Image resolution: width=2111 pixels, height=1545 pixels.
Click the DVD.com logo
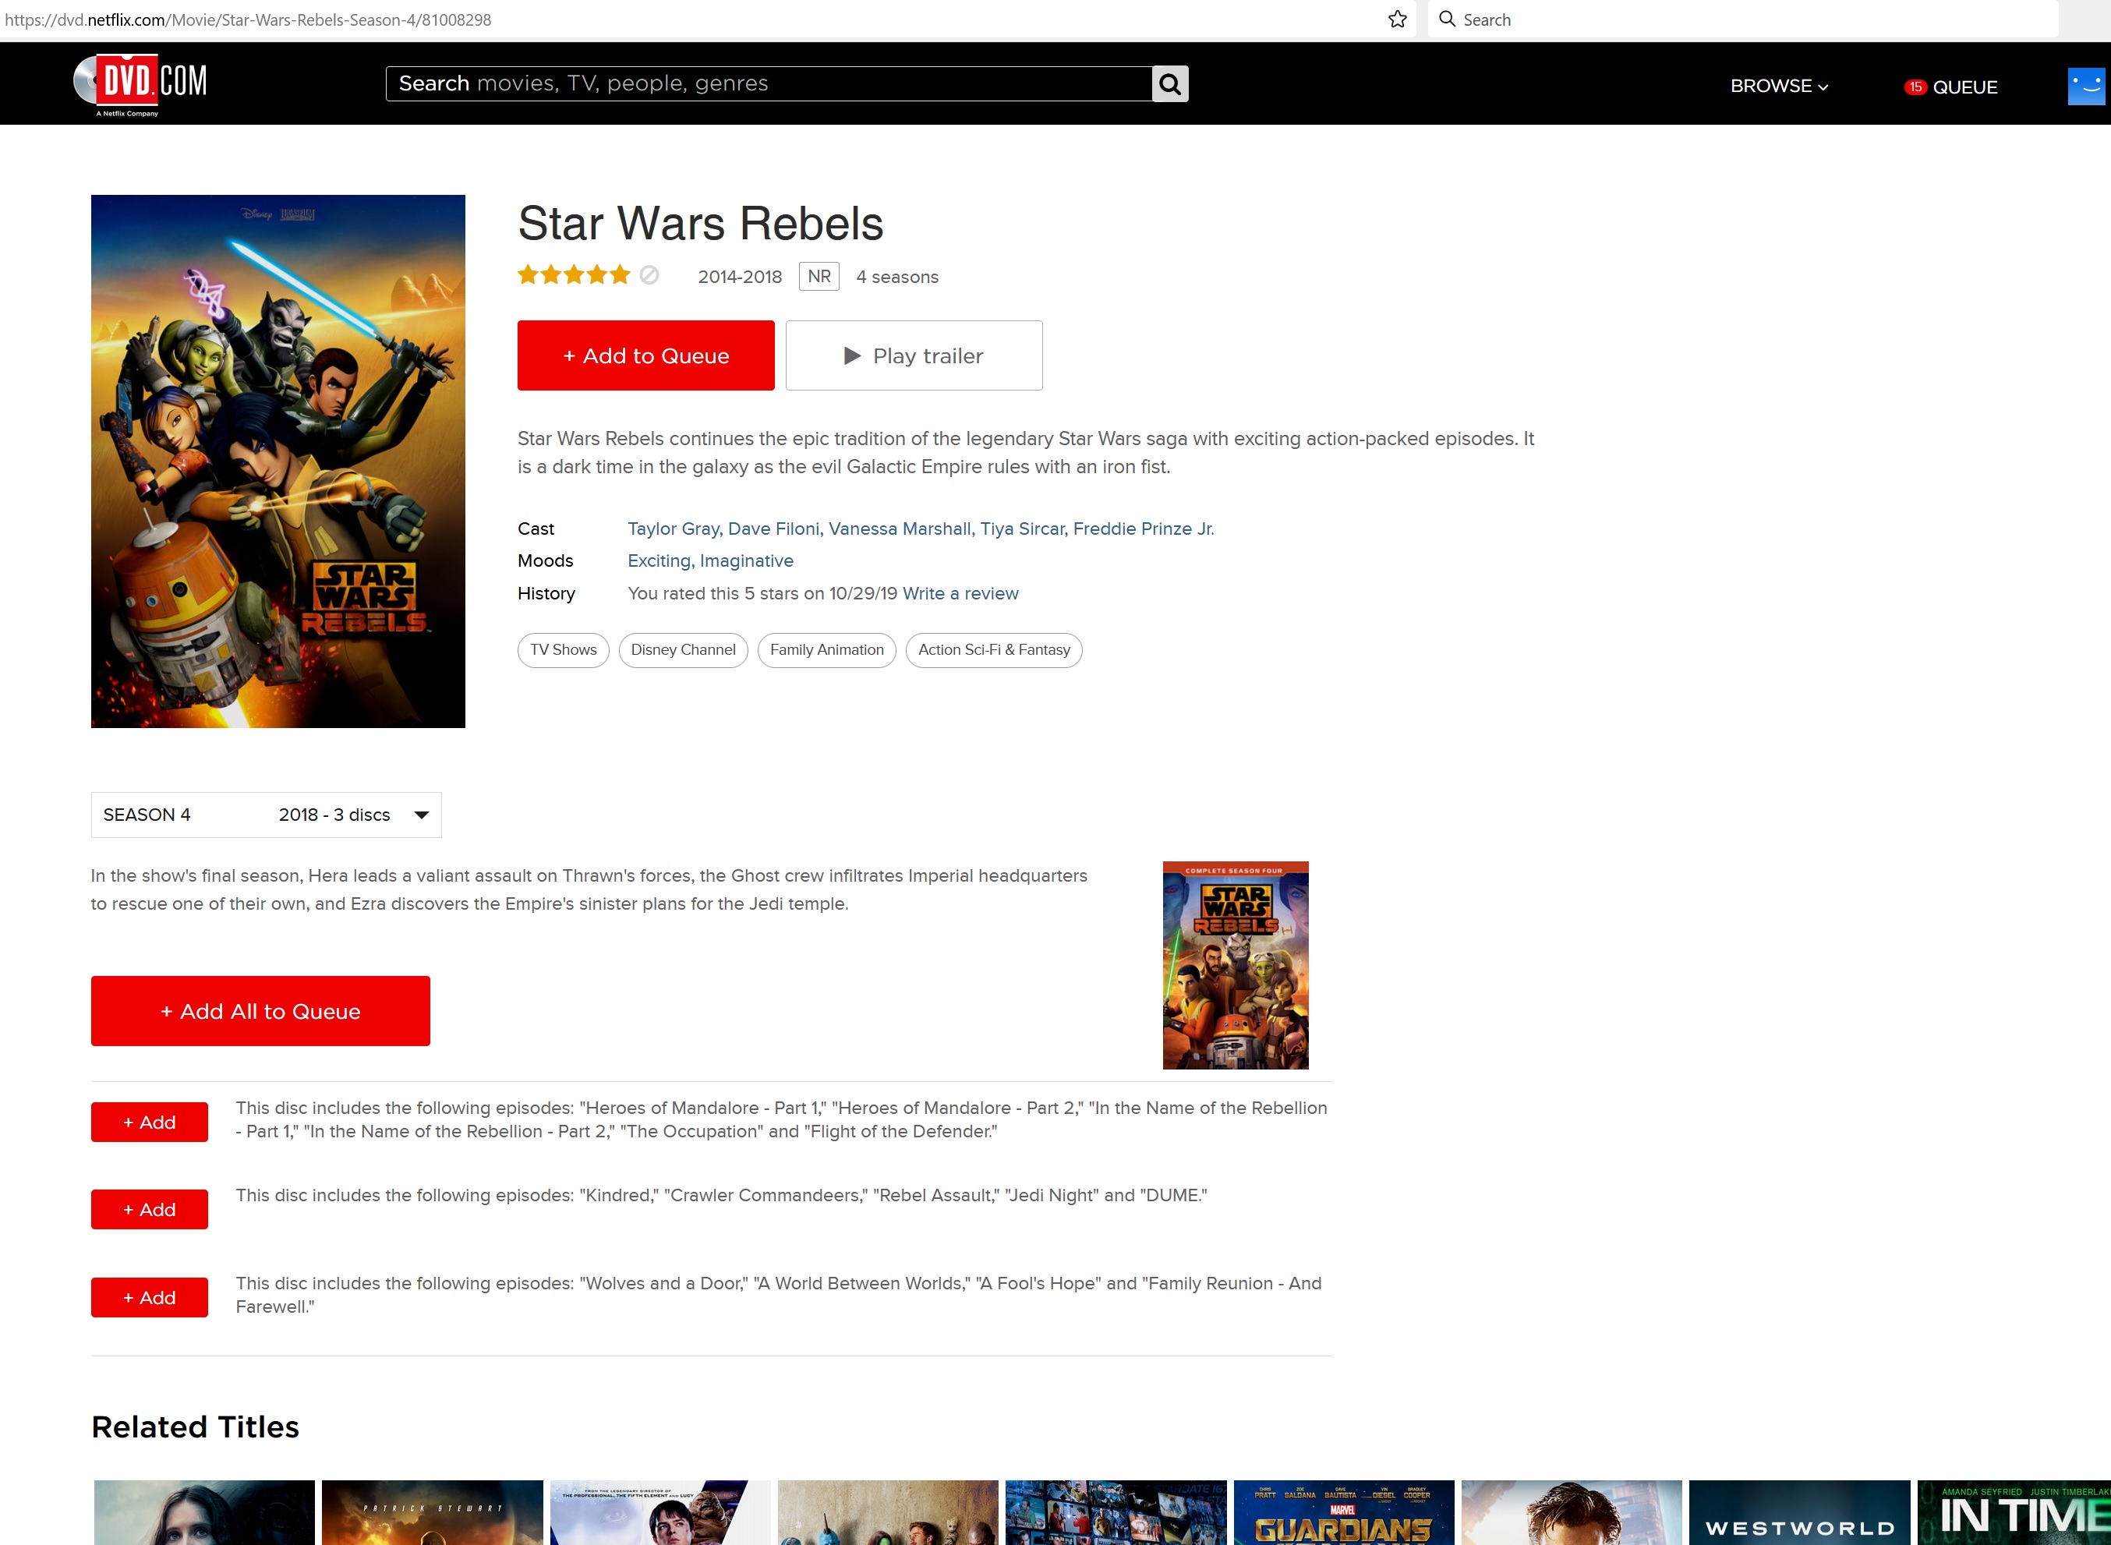[140, 85]
